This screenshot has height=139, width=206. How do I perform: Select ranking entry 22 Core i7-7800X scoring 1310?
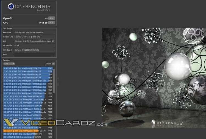pyautogui.click(x=28, y=134)
